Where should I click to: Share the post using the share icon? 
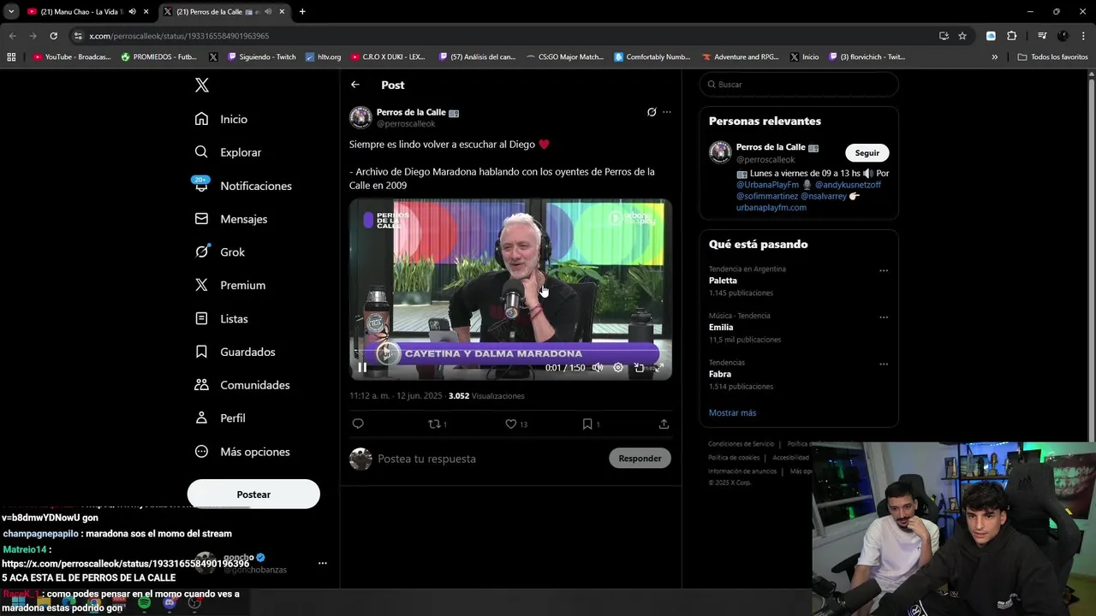[x=664, y=423]
